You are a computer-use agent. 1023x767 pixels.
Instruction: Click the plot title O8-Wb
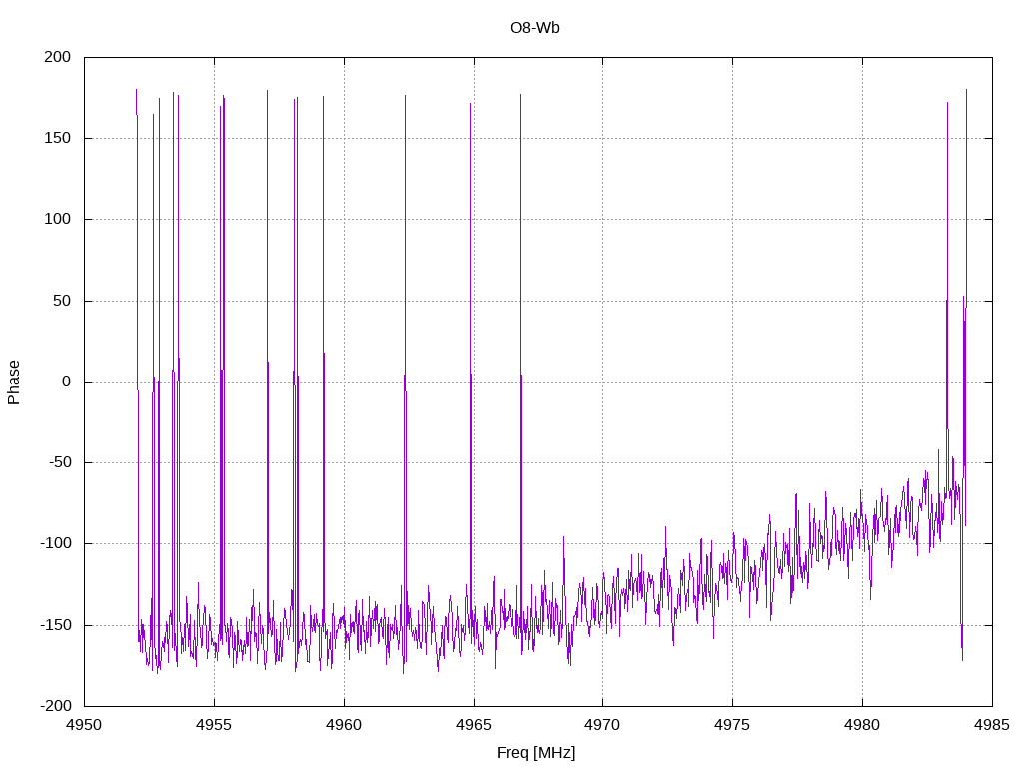click(x=535, y=28)
